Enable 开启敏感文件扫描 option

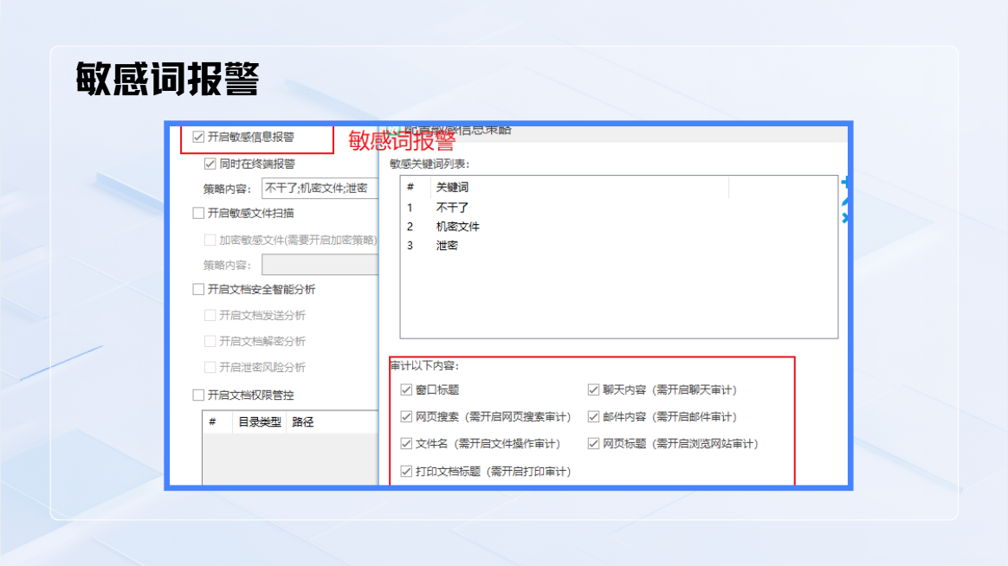click(198, 213)
